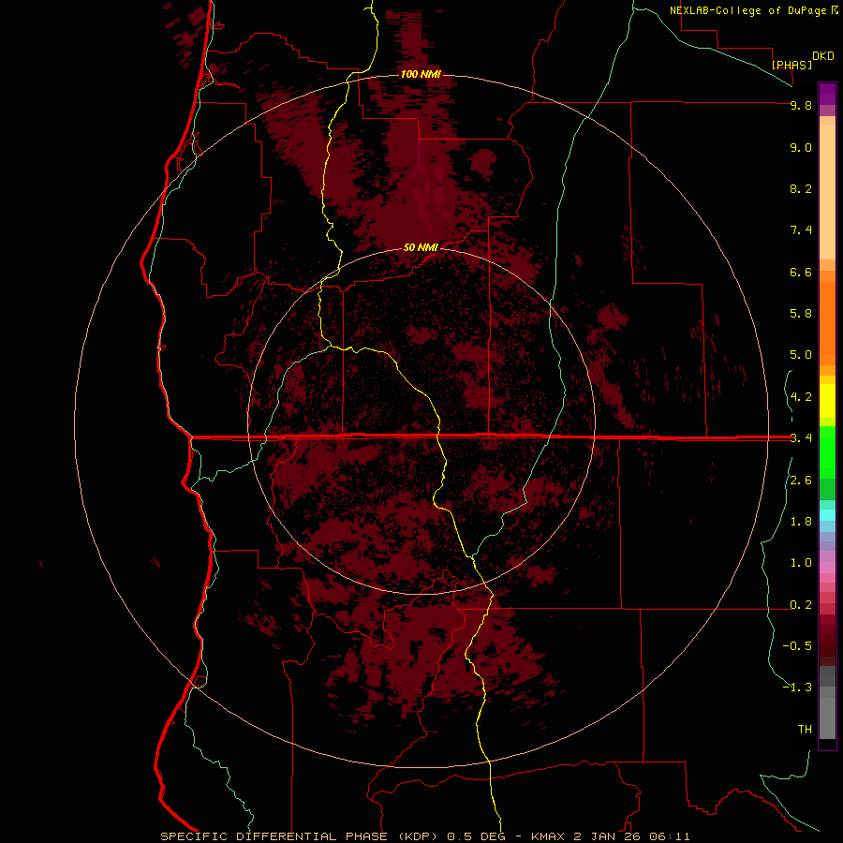Viewport: 843px width, 843px height.
Task: Click the DKD units label above the scale
Action: [823, 56]
